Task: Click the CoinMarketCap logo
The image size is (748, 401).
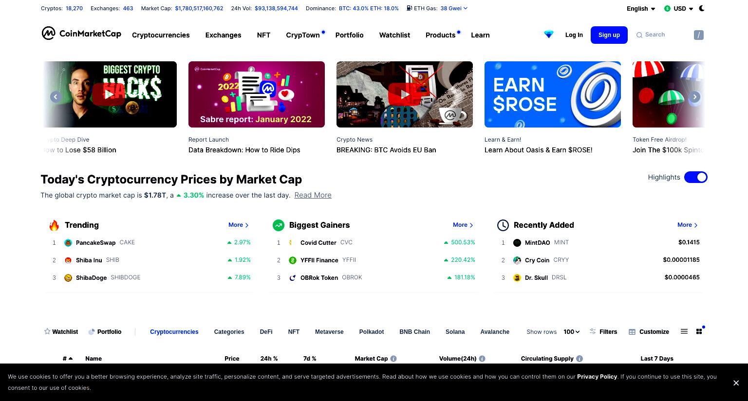Action: pyautogui.click(x=81, y=33)
